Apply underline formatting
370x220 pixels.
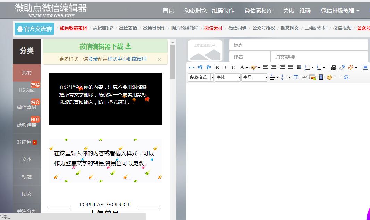pyautogui.click(x=233, y=67)
